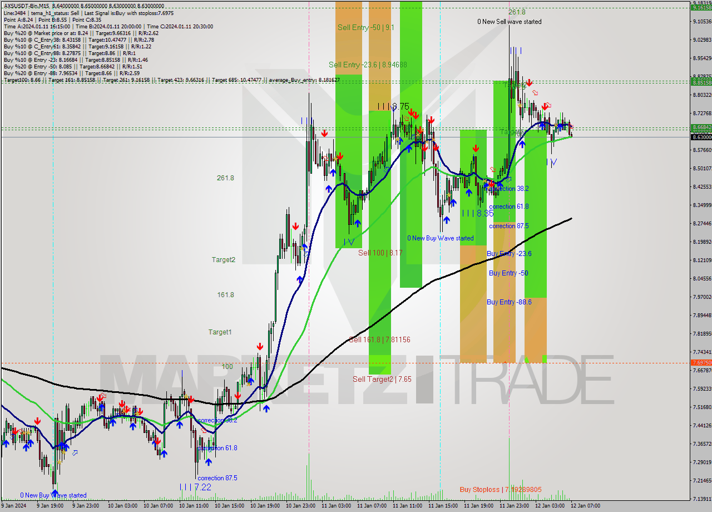This screenshot has height=512, width=712.
Task: Select the 'Sell Entry -23.6 | 8.94688' label
Action: coord(368,65)
